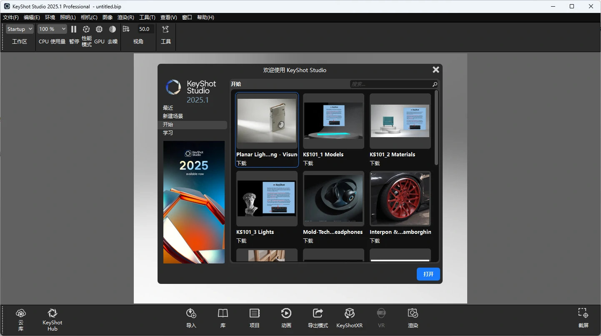Open the 环境 menu
This screenshot has width=601, height=336.
(50, 18)
